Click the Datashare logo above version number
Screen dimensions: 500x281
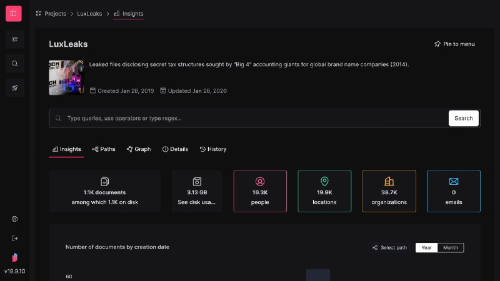point(14,257)
